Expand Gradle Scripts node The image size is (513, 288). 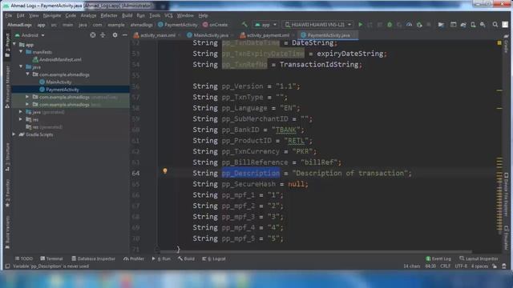[14, 134]
